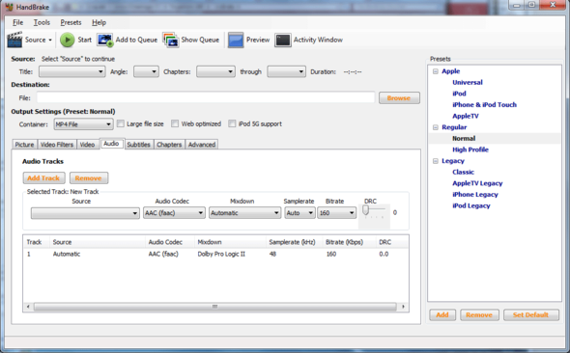The width and height of the screenshot is (570, 353).
Task: Select the iPhone Legacy preset
Action: 475,195
